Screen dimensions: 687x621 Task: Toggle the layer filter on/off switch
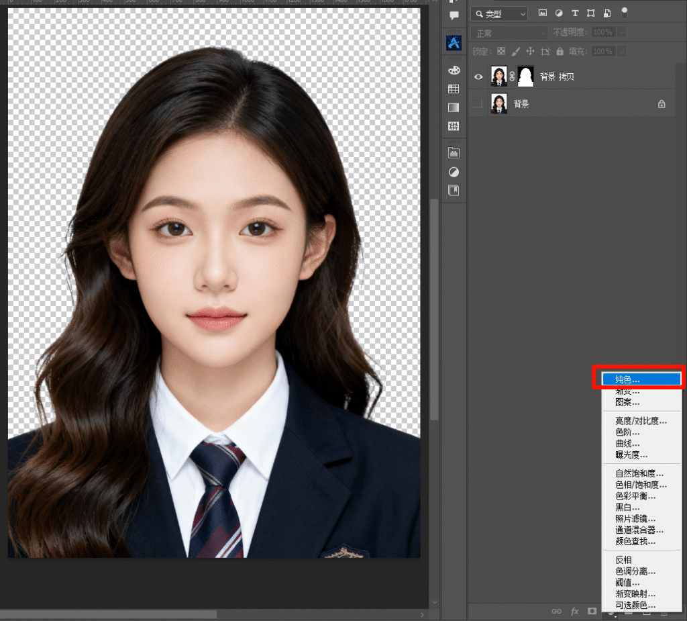point(625,13)
